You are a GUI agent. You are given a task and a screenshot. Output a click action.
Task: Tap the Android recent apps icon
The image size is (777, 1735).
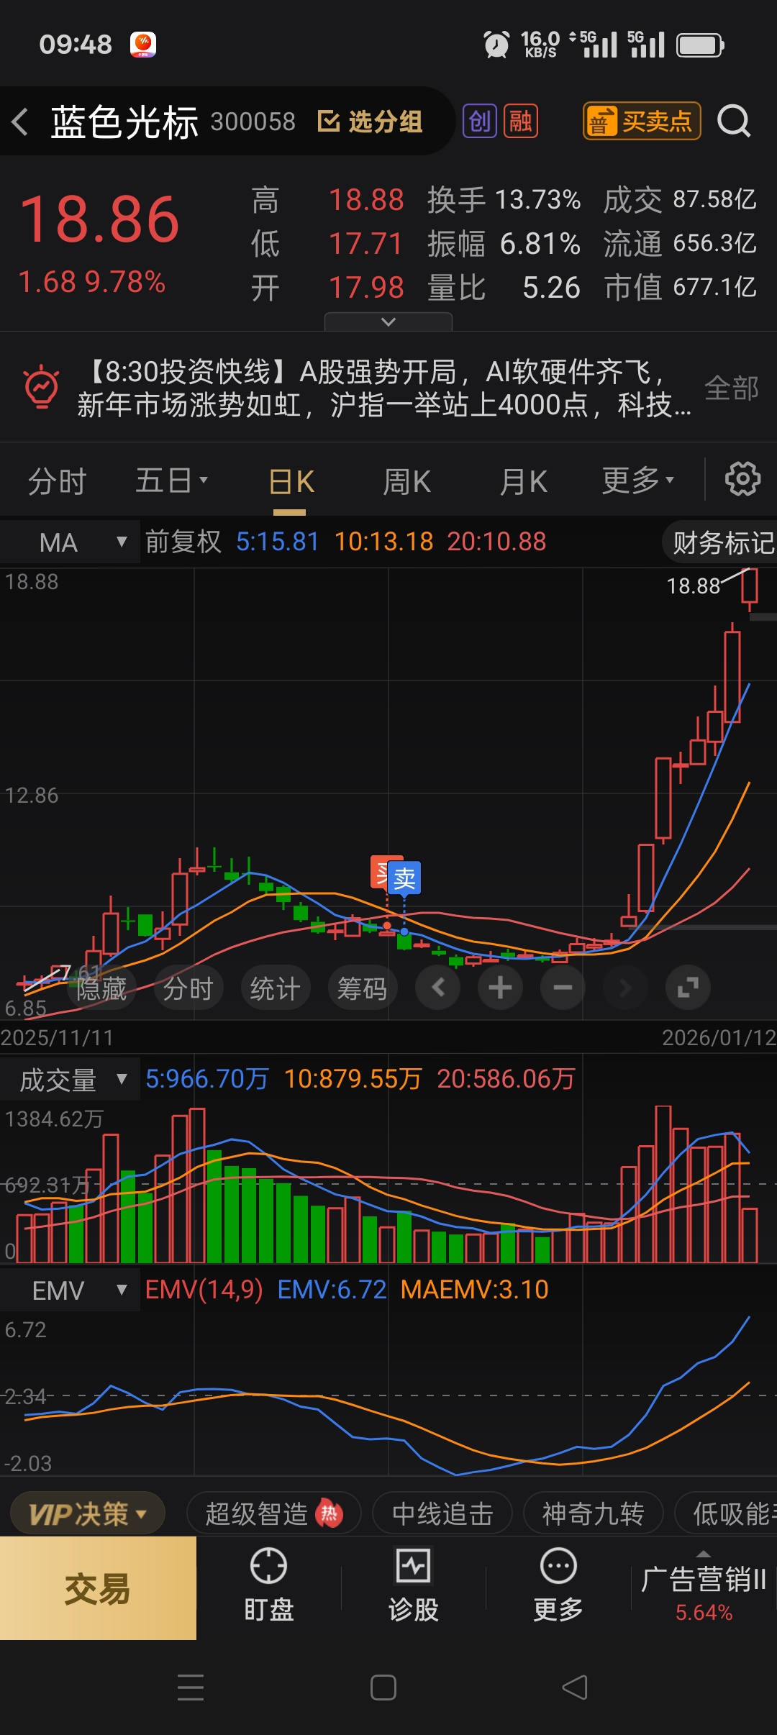coord(191,1688)
